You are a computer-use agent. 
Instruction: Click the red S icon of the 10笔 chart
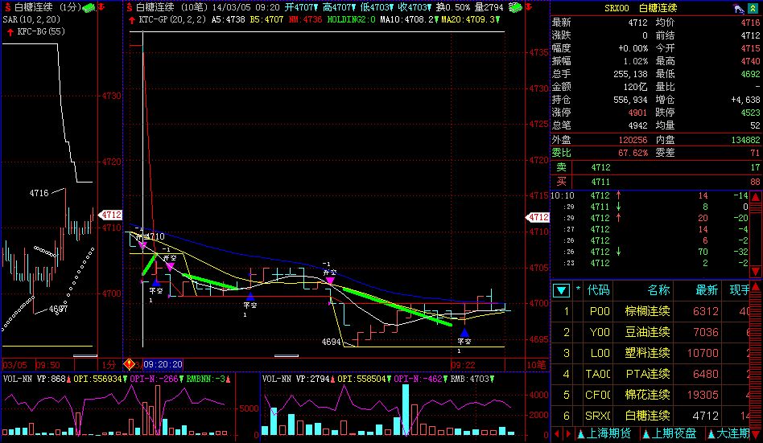click(129, 6)
